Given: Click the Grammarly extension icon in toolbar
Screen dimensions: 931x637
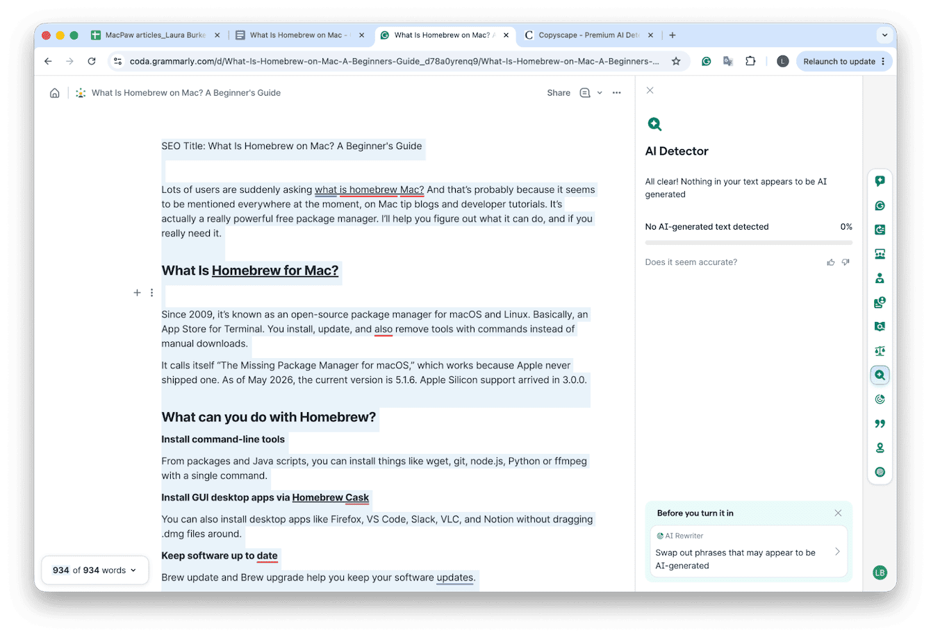Looking at the screenshot, I should [706, 61].
